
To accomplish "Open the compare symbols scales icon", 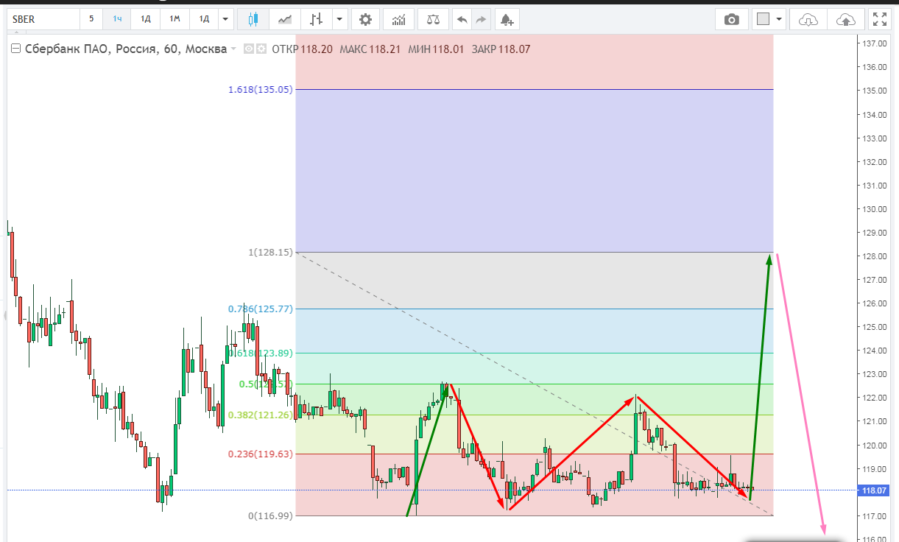I will pos(433,19).
